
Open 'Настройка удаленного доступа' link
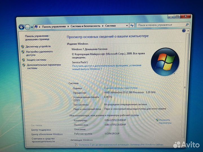pyautogui.click(x=39, y=53)
